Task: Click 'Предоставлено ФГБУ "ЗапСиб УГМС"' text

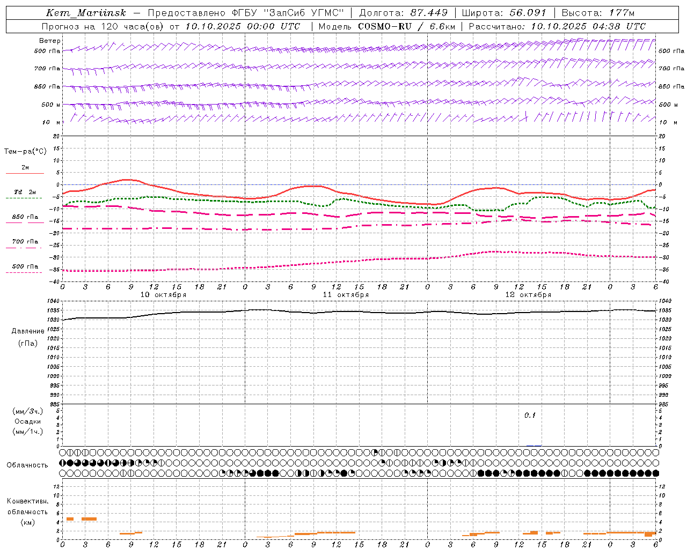Action: pyautogui.click(x=245, y=13)
